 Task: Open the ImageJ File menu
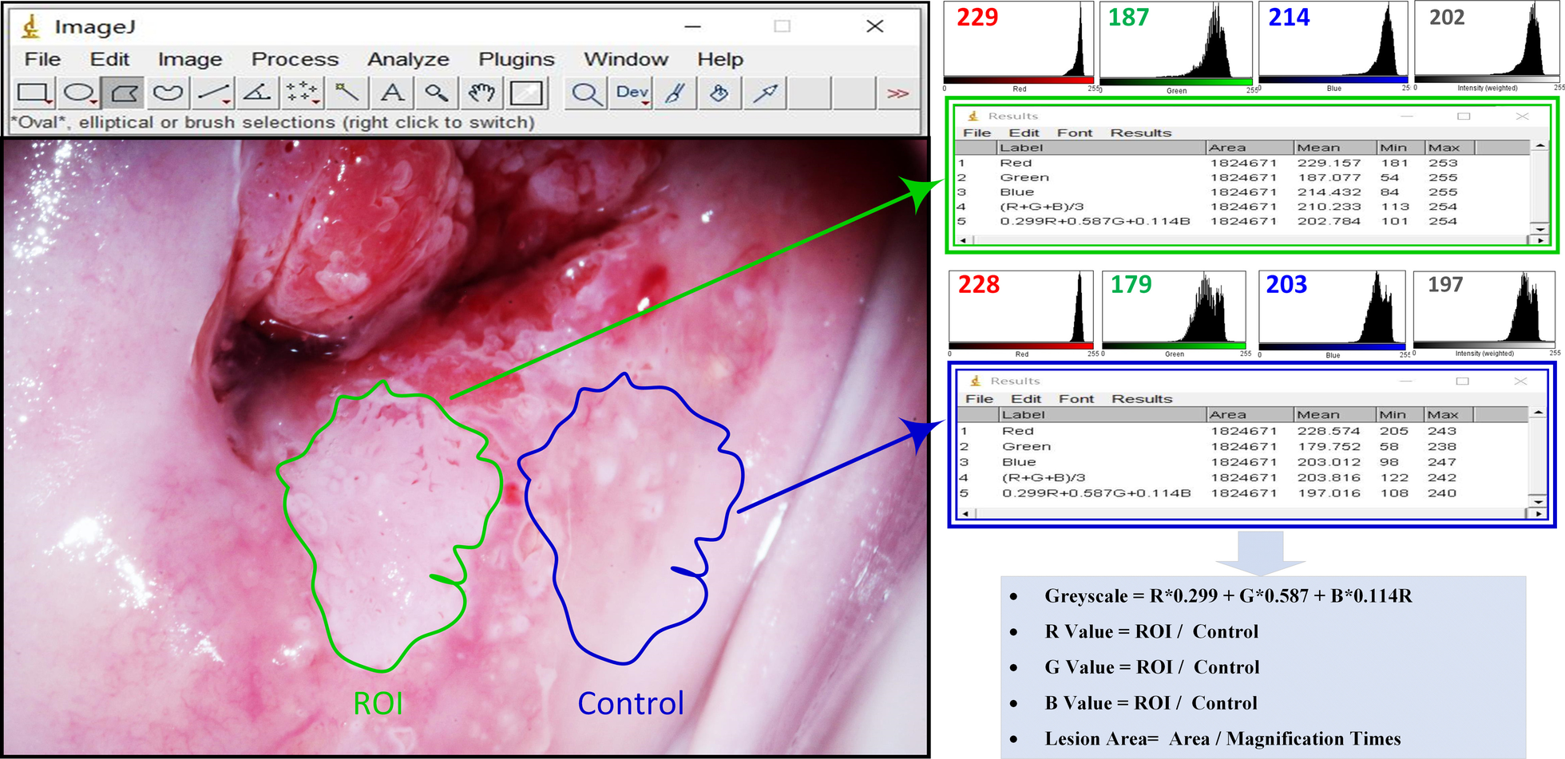[x=42, y=59]
